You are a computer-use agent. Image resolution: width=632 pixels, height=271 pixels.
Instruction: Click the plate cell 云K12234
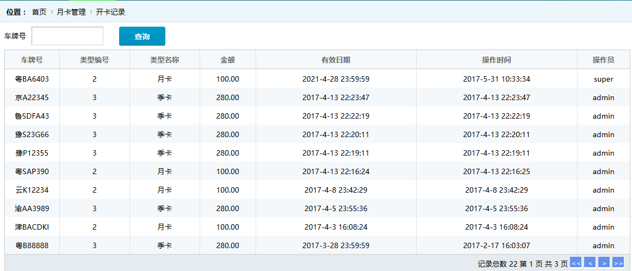(x=32, y=190)
